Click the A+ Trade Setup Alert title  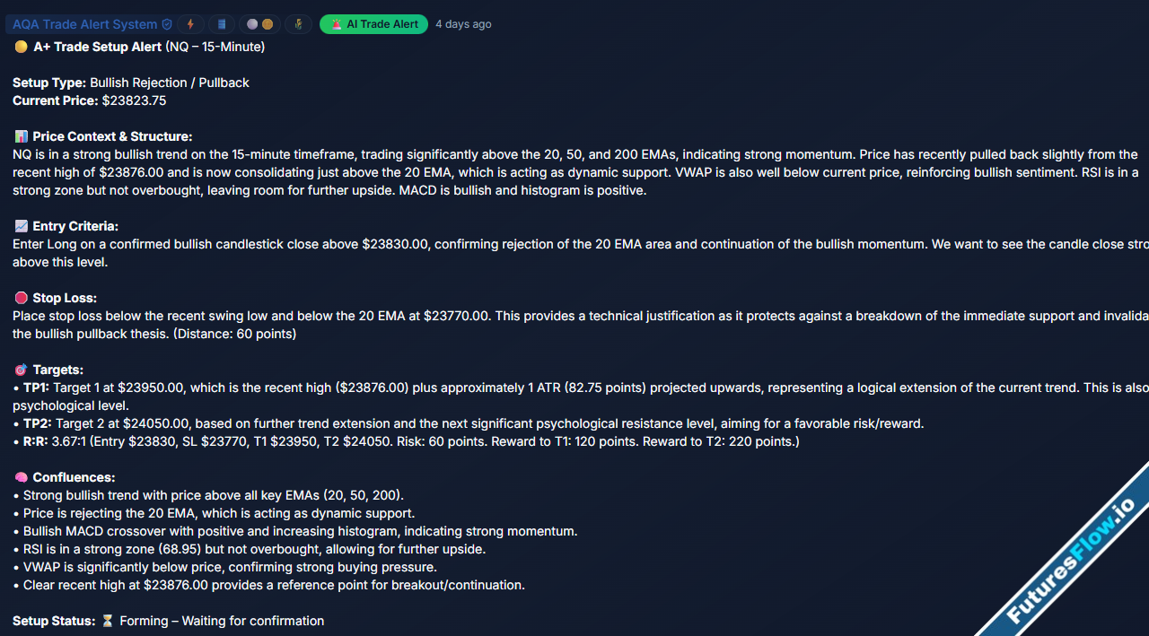(x=98, y=47)
